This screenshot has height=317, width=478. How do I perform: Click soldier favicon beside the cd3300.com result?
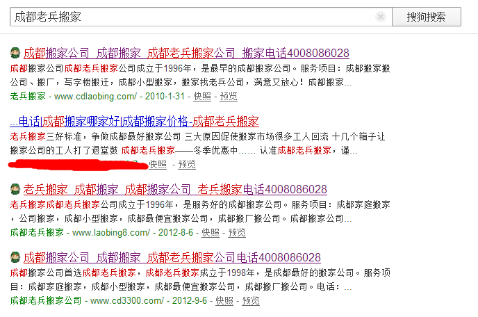(15, 257)
